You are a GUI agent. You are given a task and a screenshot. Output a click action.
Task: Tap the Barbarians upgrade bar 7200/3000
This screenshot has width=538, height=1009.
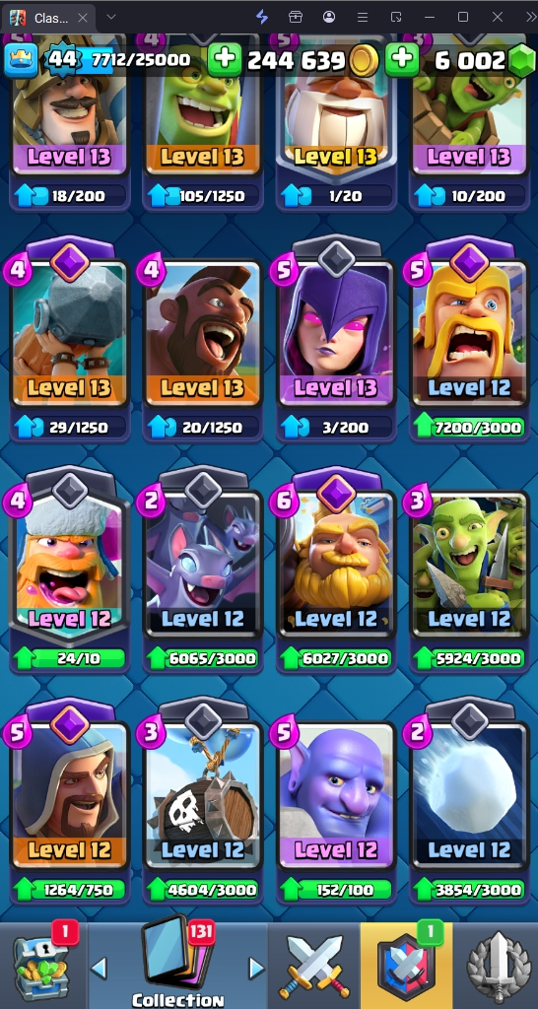pos(468,428)
